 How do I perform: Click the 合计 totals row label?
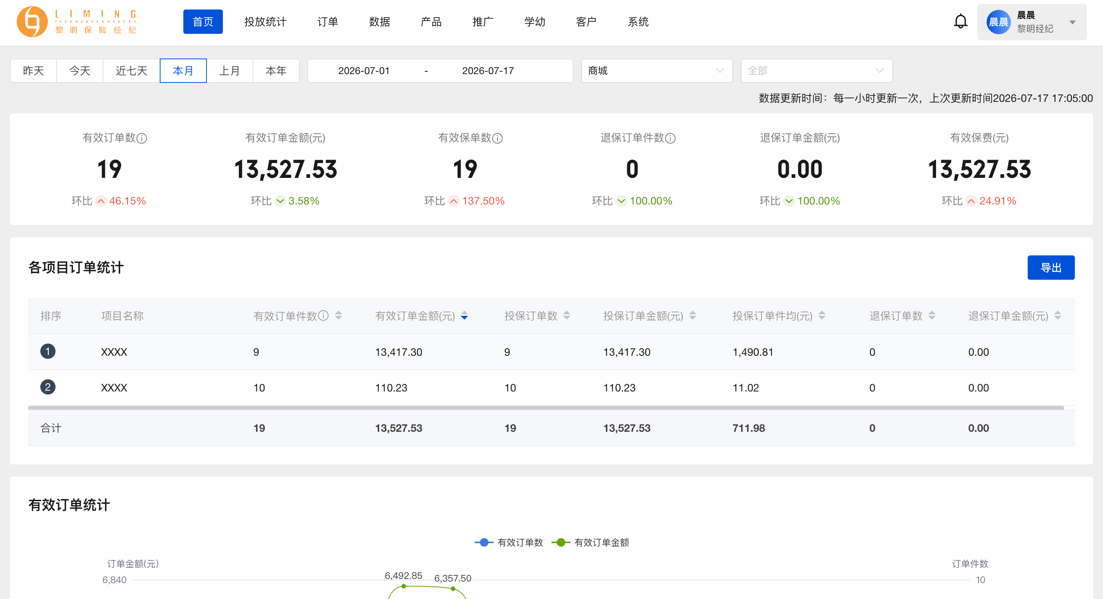click(51, 428)
